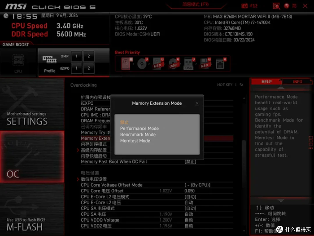Select the USB floppy boot icon
The image size is (314, 236).
(x=205, y=64)
